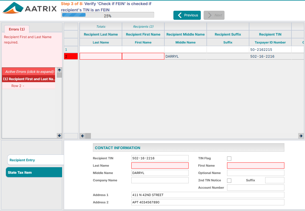Viewport: 305px width, 211px height.
Task: Click the errors panel up arrow
Action: (x=59, y=70)
